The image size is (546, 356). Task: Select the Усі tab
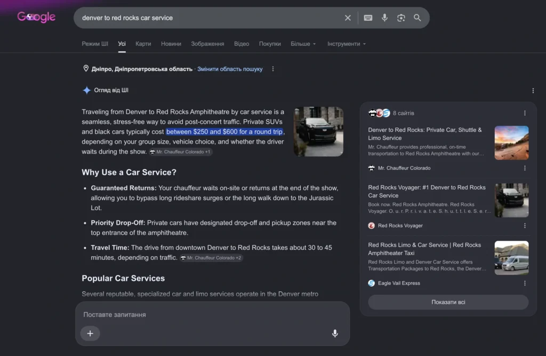122,44
